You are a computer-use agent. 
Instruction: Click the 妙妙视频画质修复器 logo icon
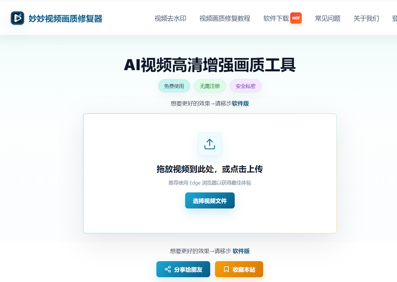click(x=17, y=18)
